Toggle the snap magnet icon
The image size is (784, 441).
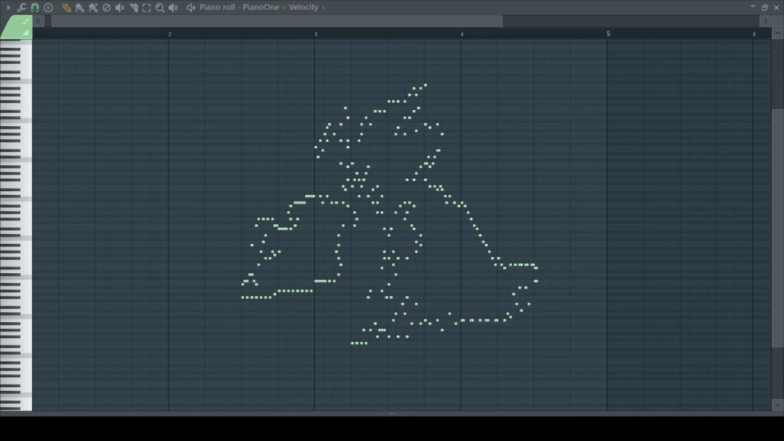pos(35,7)
